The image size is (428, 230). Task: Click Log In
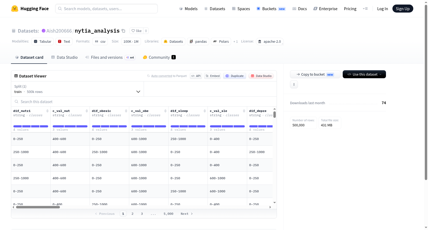click(383, 9)
